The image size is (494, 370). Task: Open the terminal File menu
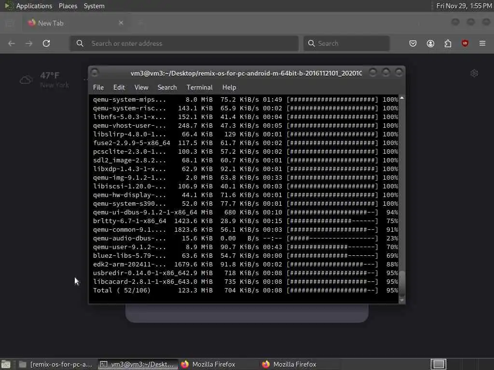point(98,88)
